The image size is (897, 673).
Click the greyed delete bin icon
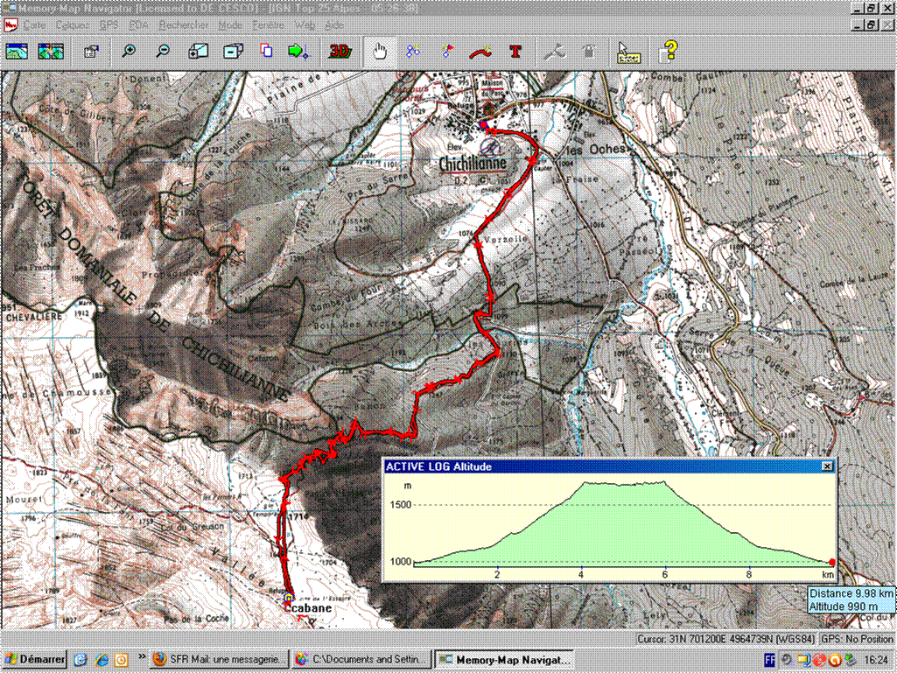tap(589, 52)
